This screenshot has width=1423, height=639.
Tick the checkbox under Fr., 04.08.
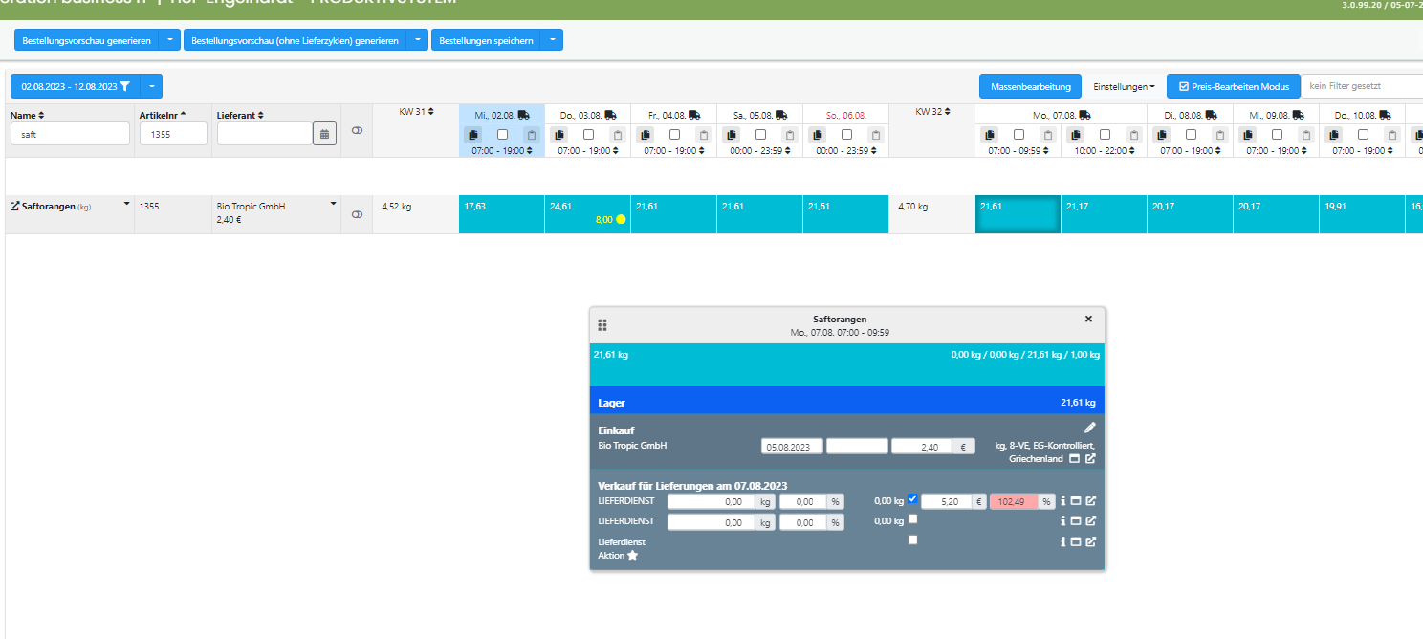pos(674,135)
